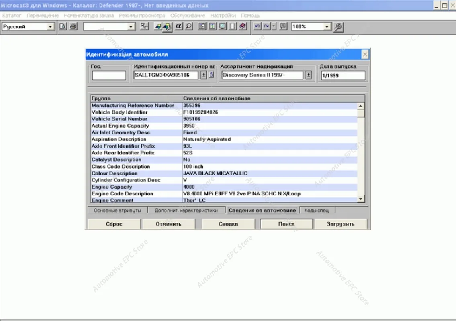The height and width of the screenshot is (321, 456).
Task: Open the small history arrow beside redo
Action: click(x=274, y=26)
